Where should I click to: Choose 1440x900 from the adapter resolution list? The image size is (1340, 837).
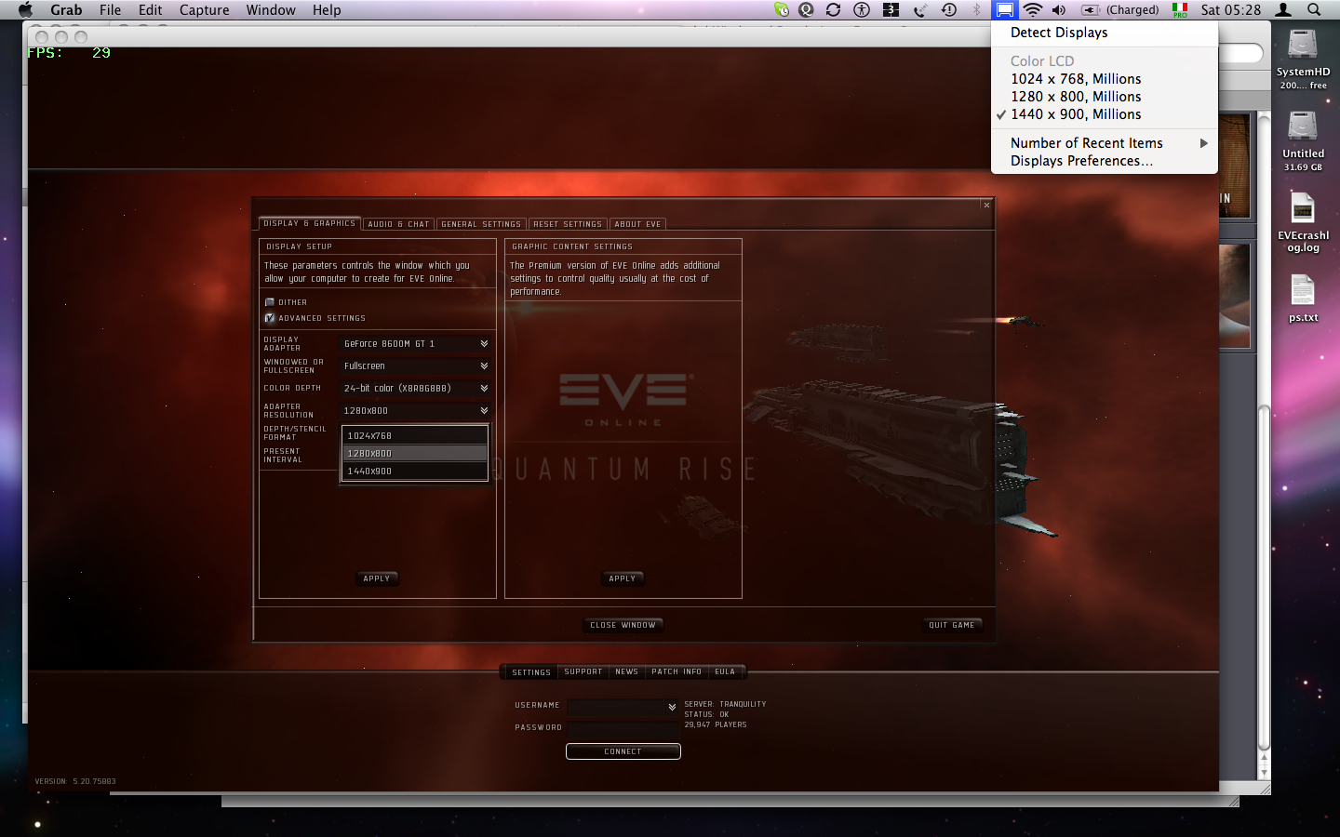(415, 472)
